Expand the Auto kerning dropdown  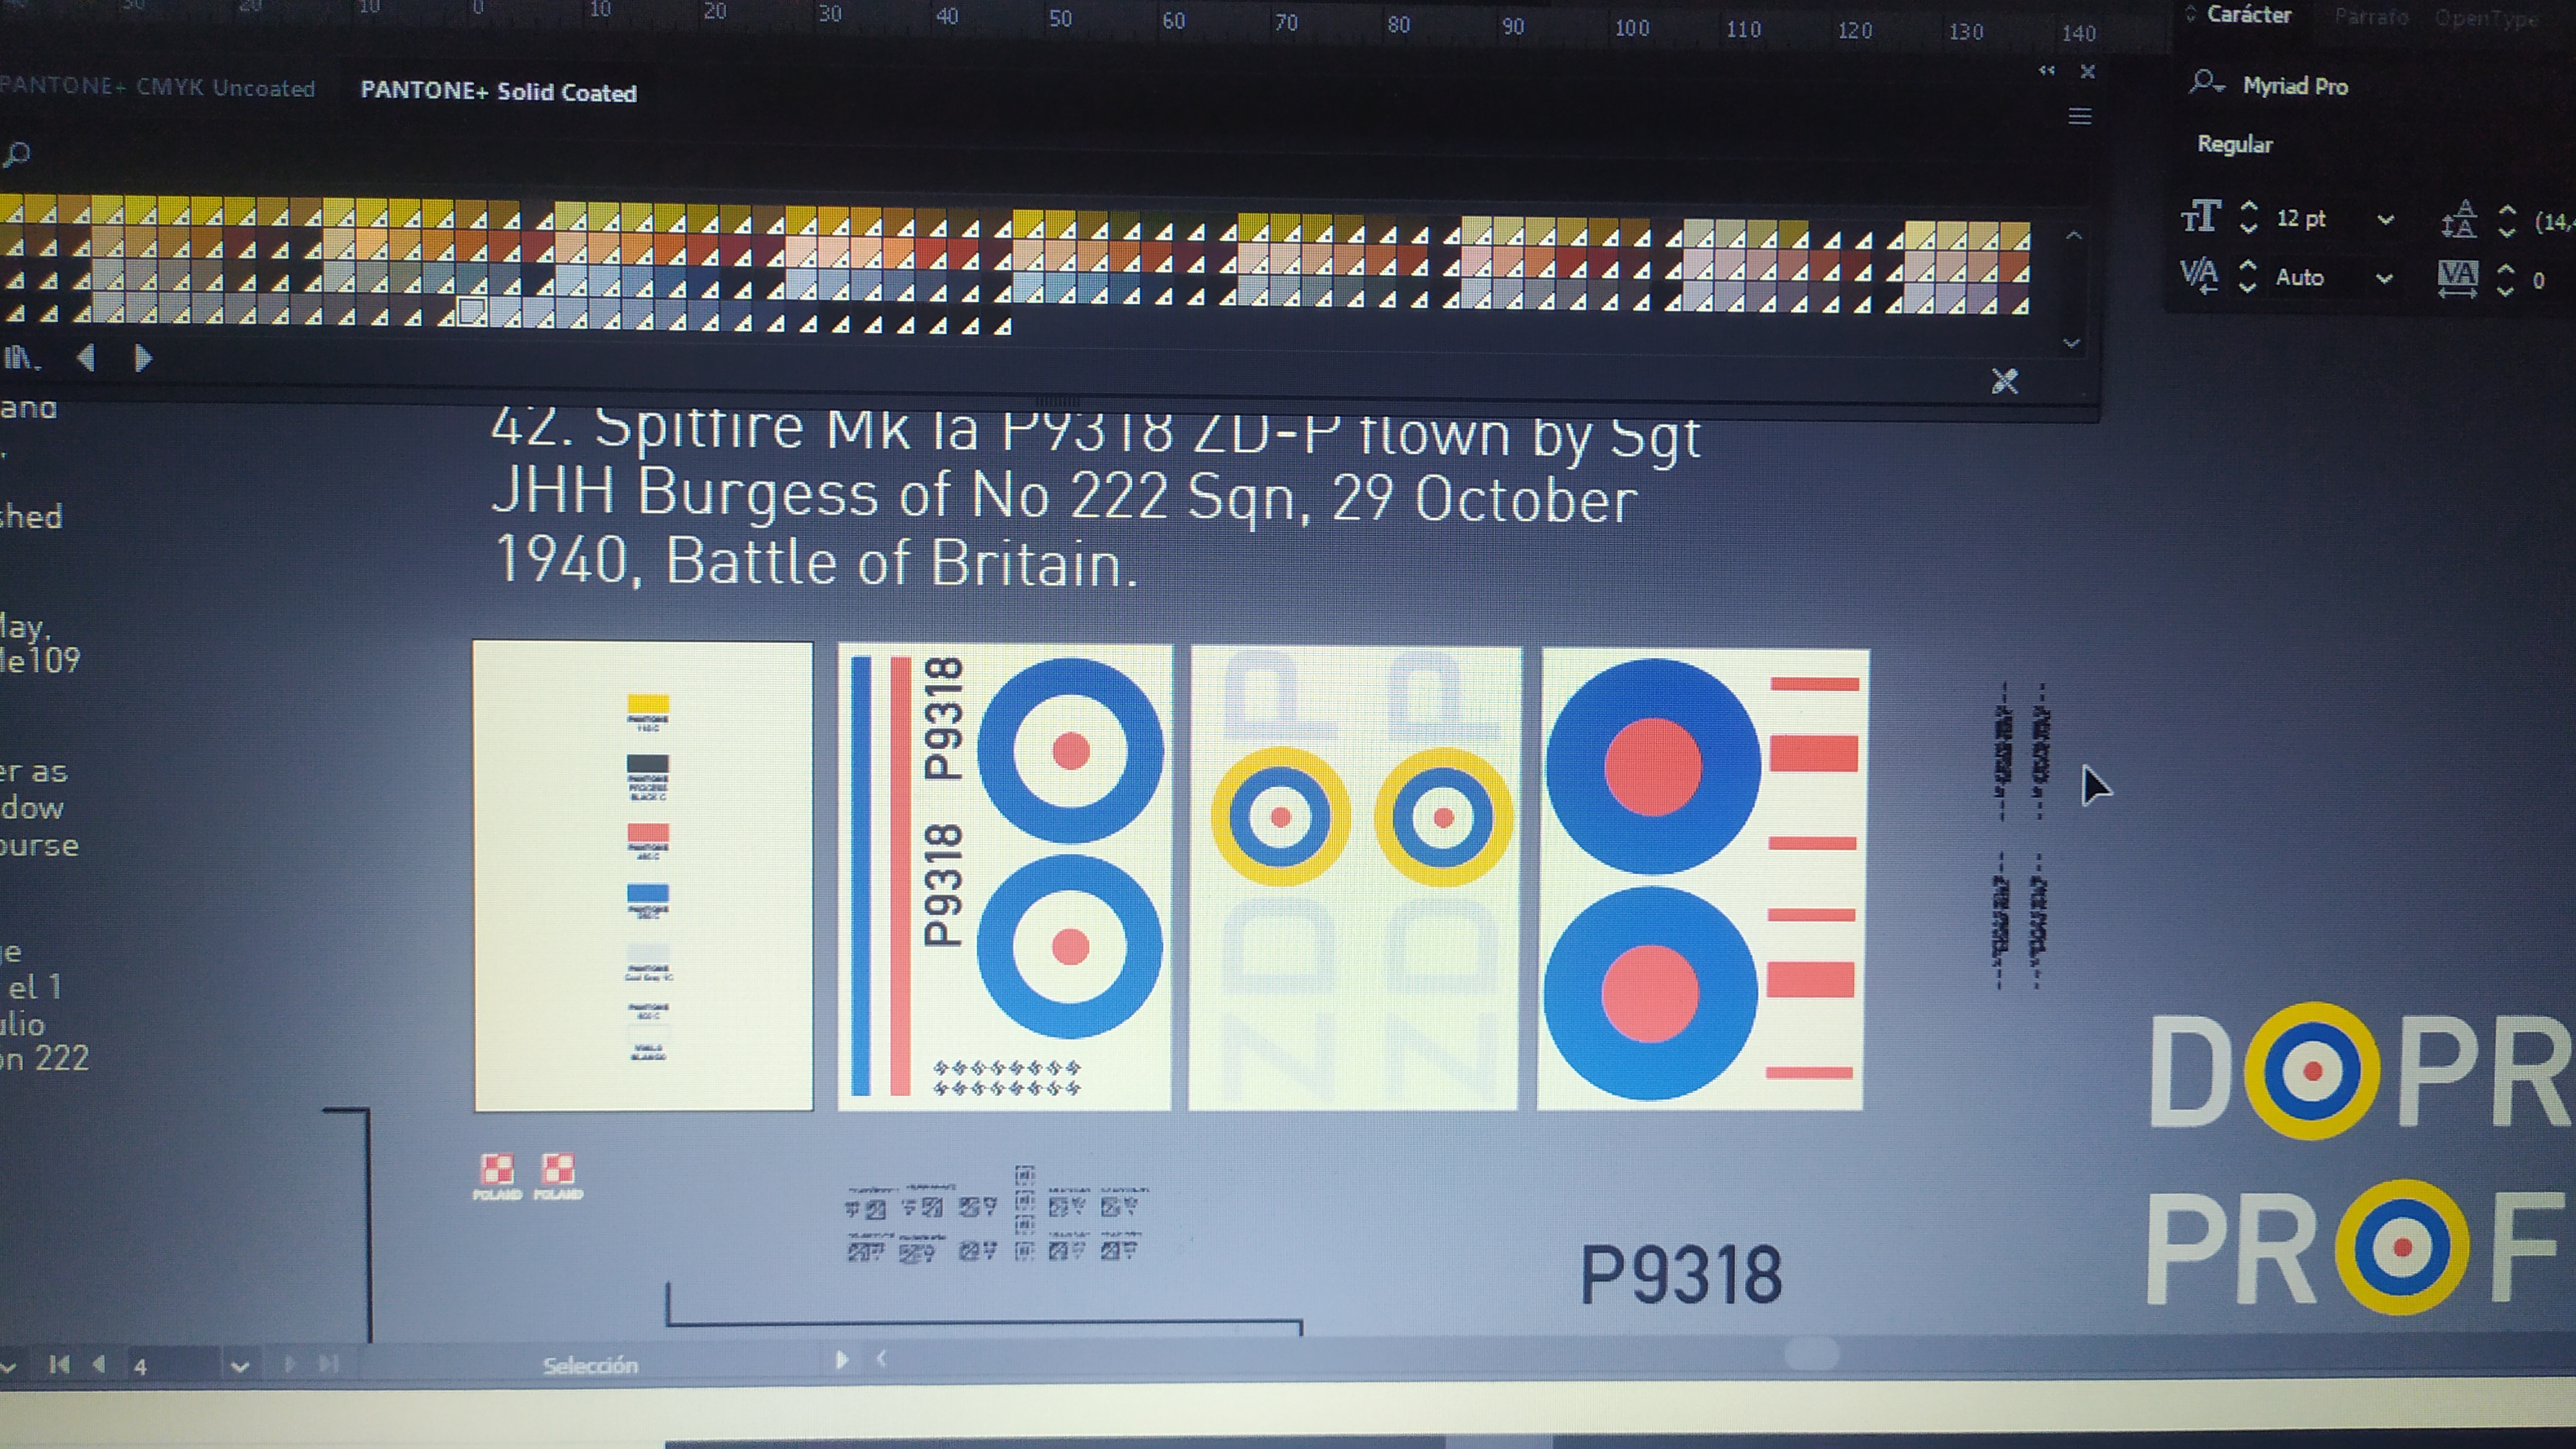(2384, 278)
